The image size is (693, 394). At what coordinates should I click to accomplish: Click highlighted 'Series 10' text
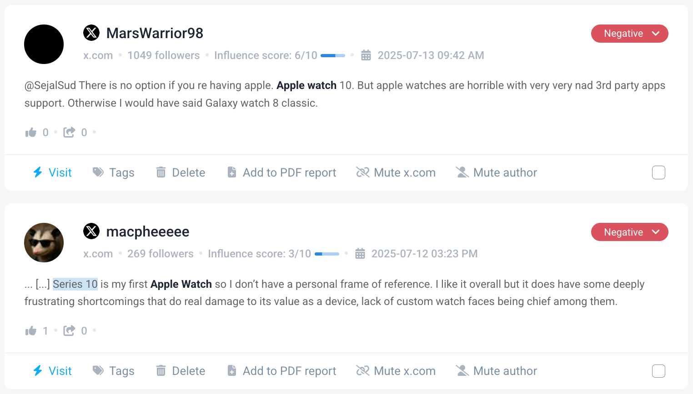coord(75,284)
